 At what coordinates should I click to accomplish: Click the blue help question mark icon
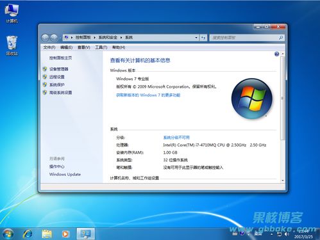276,54
